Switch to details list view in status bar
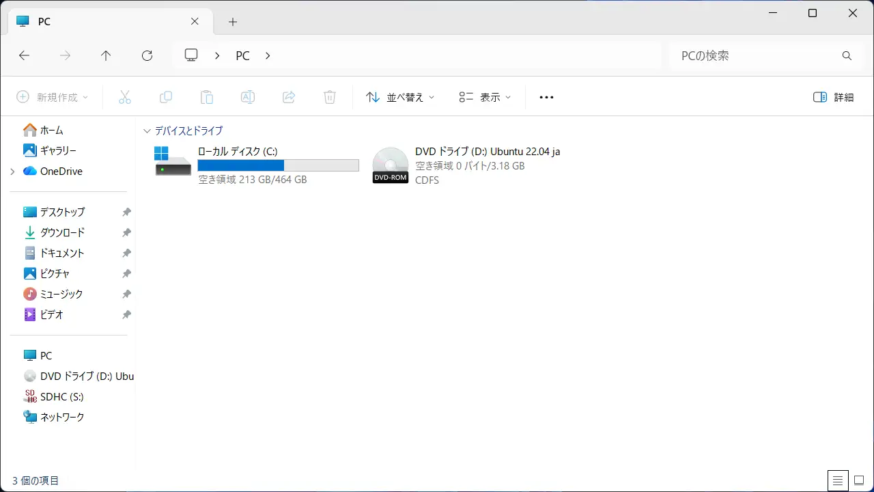The image size is (874, 492). [838, 480]
